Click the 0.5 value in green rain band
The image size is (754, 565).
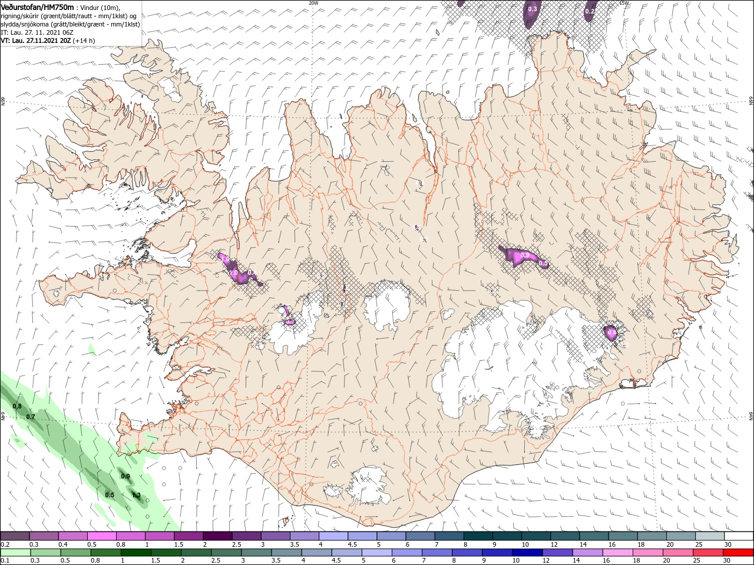pos(110,495)
